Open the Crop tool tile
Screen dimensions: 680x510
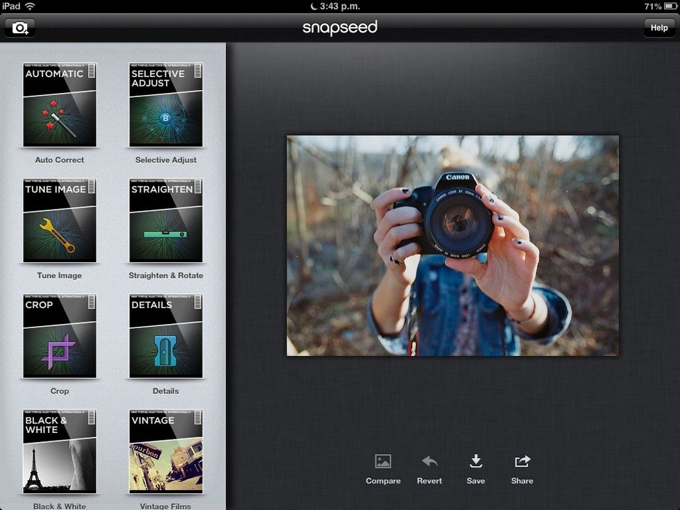[60, 336]
